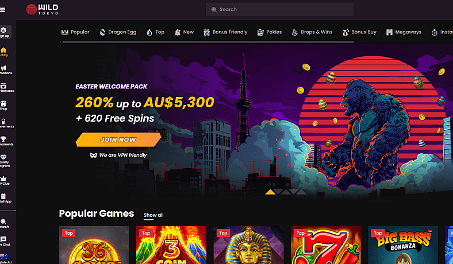Open English-AU language flag selector
The image size is (453, 264).
coord(5,258)
